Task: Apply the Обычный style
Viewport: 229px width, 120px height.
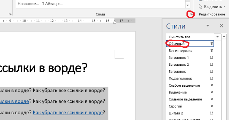Action: [190, 43]
